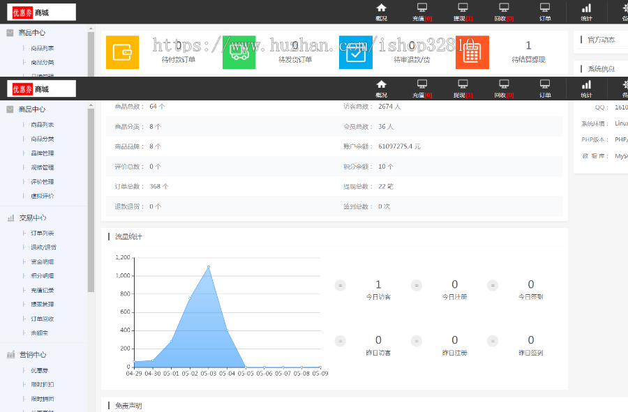Open 品牌管理 in the sidebar
The width and height of the screenshot is (628, 412).
pyautogui.click(x=42, y=153)
